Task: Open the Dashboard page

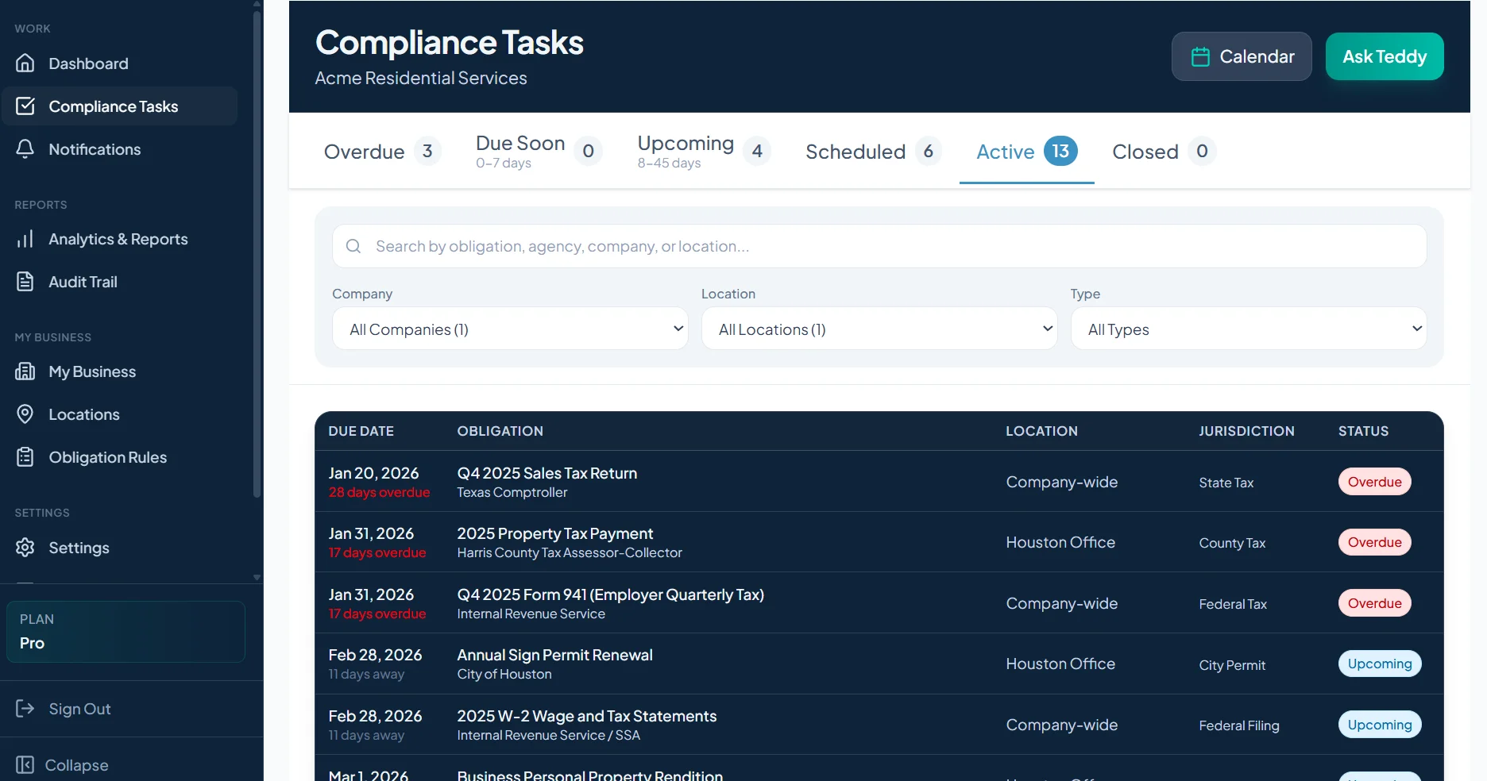Action: point(119,63)
